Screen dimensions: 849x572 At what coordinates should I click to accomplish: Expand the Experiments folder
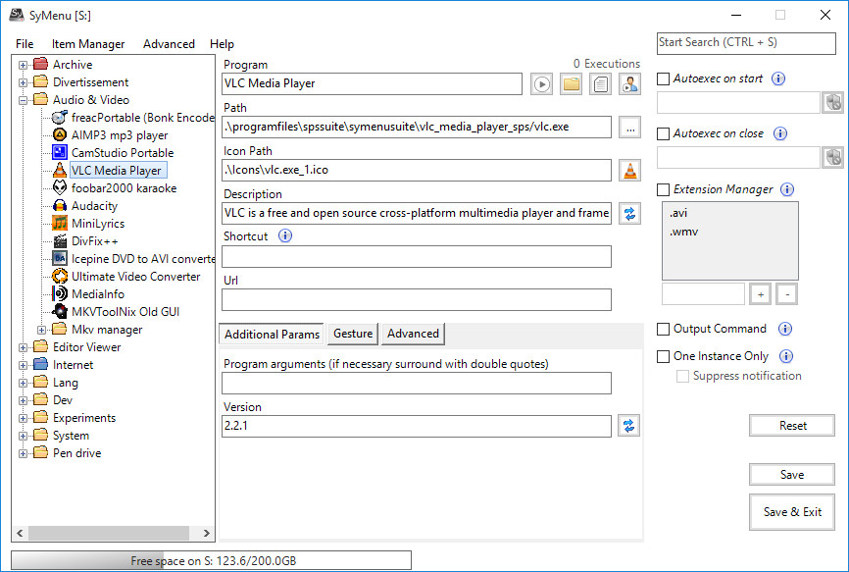click(23, 418)
